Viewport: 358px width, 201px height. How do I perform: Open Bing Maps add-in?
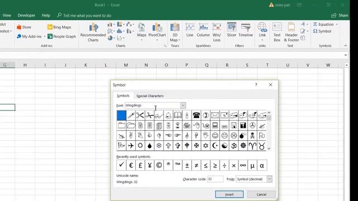(x=59, y=27)
